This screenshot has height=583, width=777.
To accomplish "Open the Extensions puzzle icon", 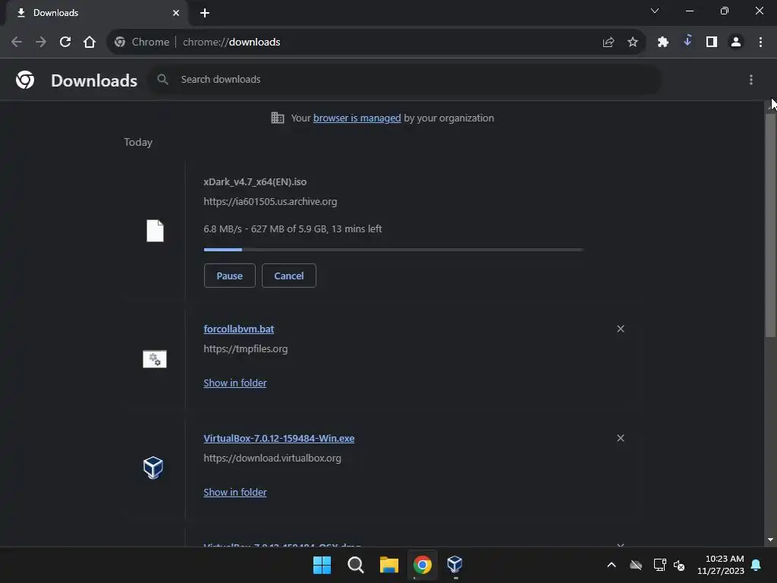I will click(663, 43).
